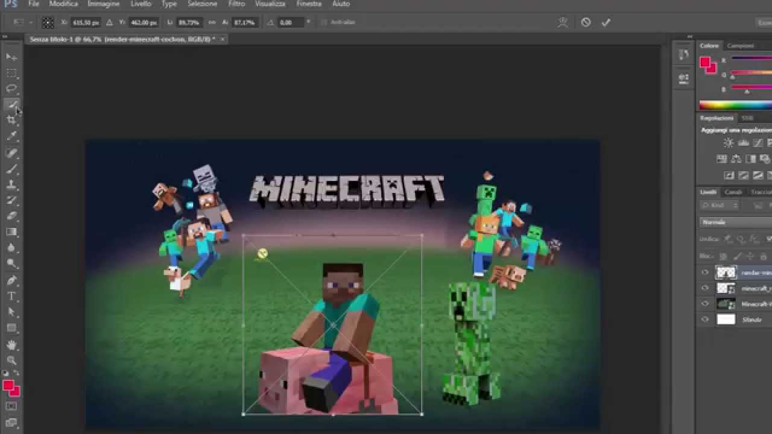Select the Eyedropper tool
The image size is (772, 434).
click(11, 137)
